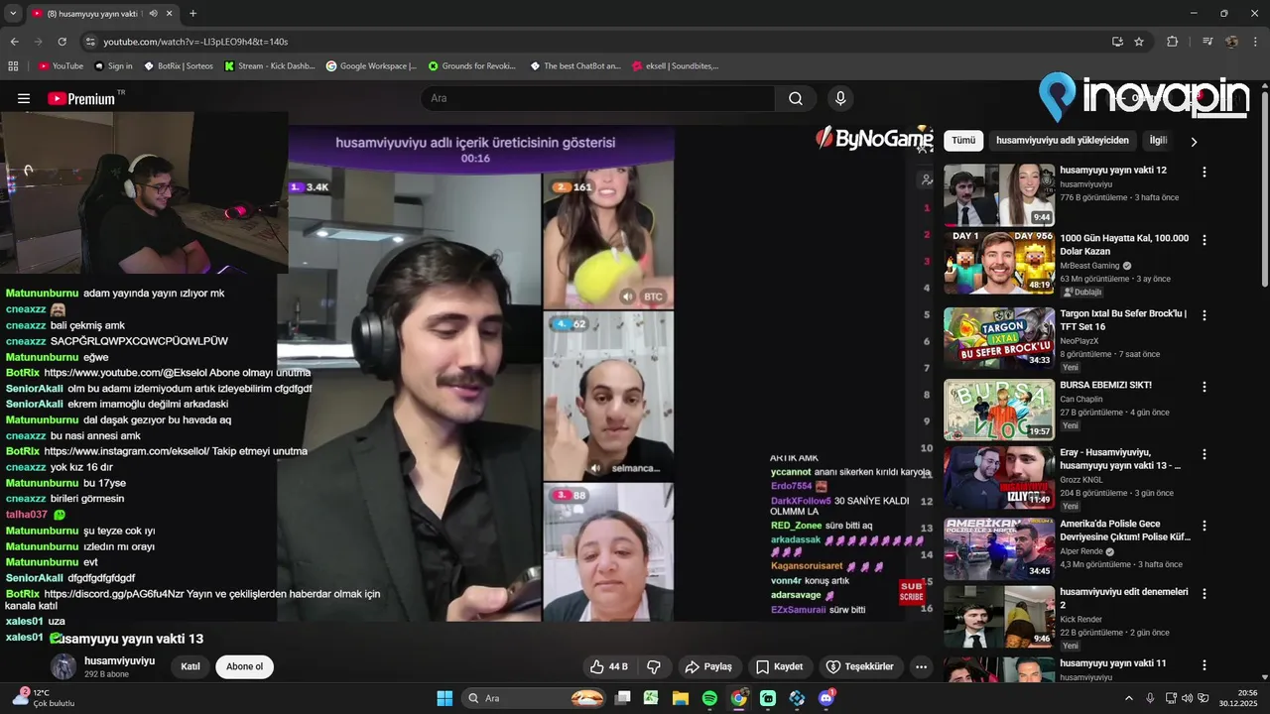Open Spotify from the taskbar
This screenshot has height=714, width=1270.
pyautogui.click(x=709, y=698)
